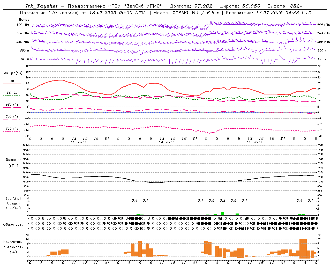
Task: Click the Ветер wind panel label
Action: click(x=24, y=20)
